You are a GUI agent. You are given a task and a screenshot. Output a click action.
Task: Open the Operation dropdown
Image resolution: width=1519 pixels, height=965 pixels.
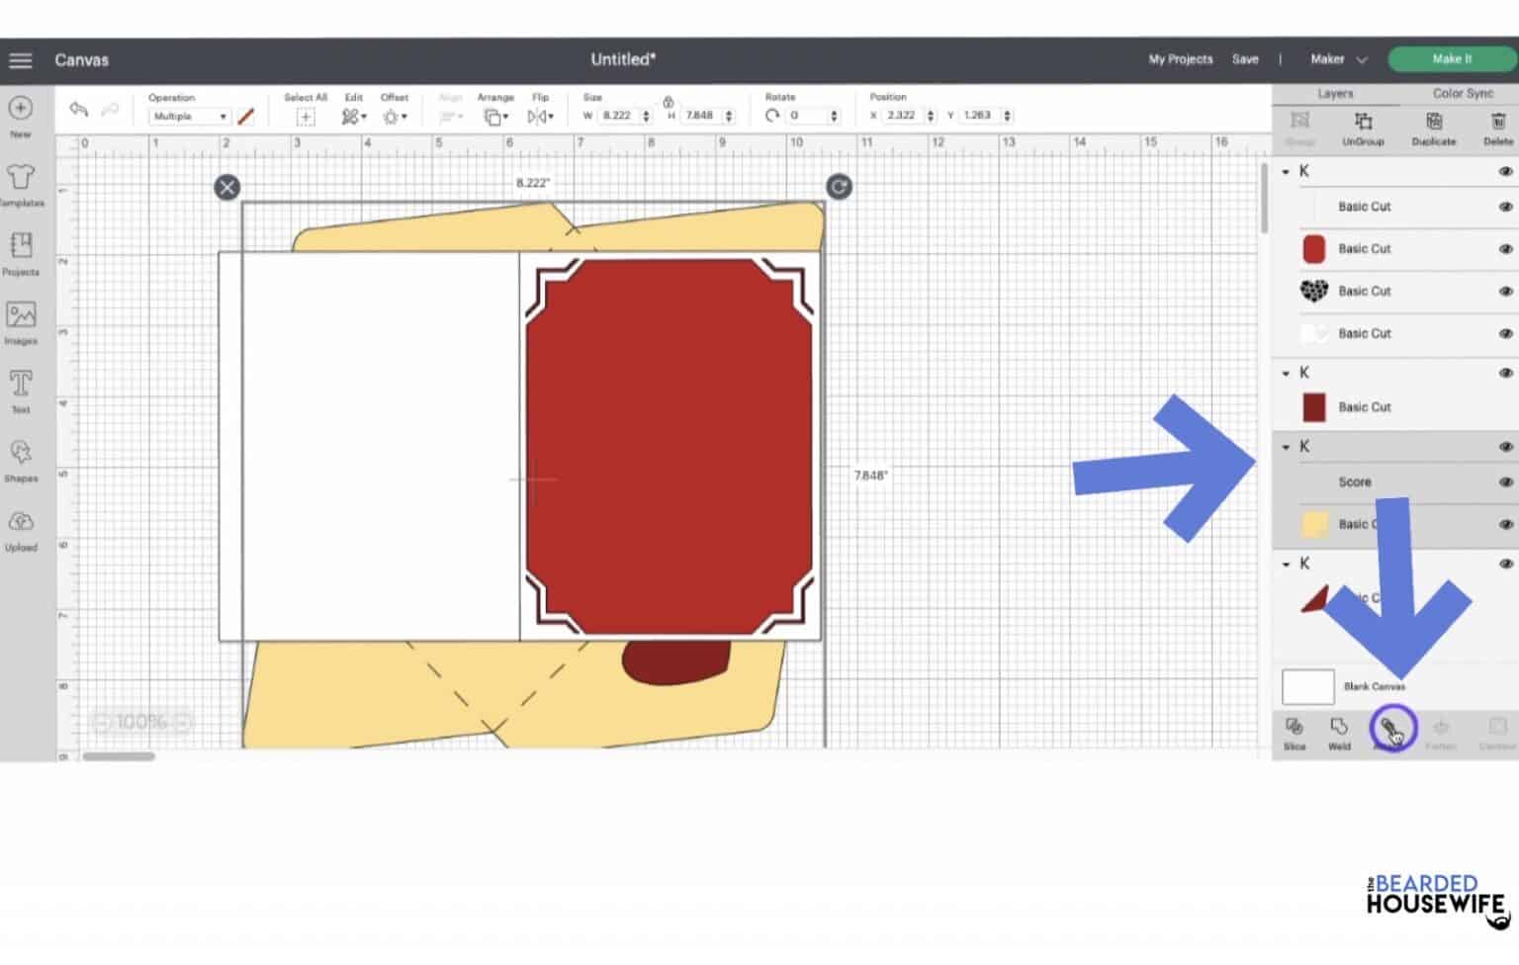click(188, 116)
